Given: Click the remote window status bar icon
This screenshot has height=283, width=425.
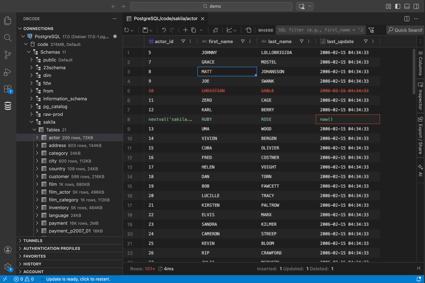Looking at the screenshot, I should pyautogui.click(x=5, y=279).
